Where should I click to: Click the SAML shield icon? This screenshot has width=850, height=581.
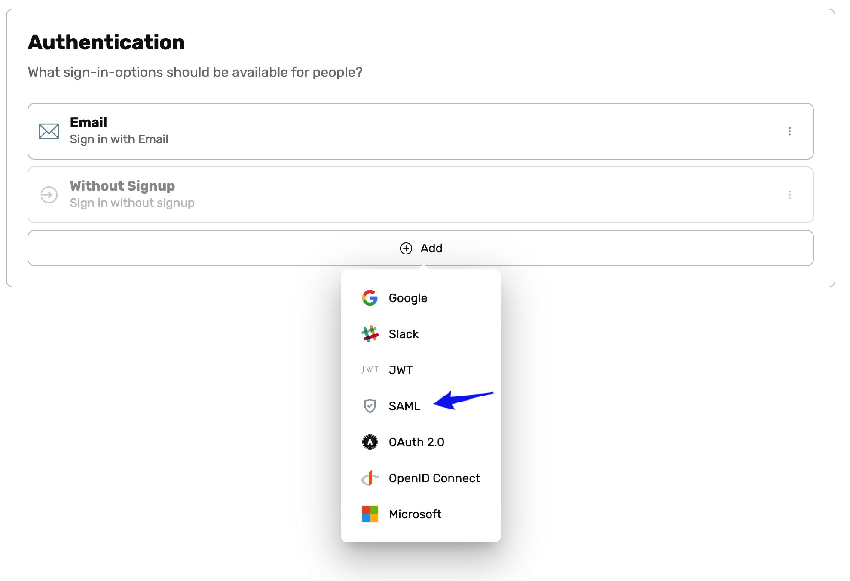tap(370, 406)
